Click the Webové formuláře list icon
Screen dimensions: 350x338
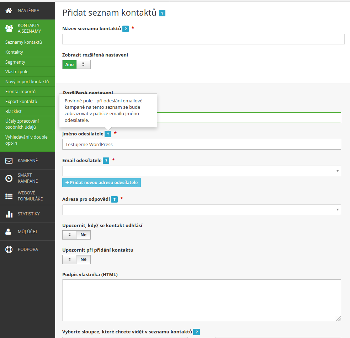pyautogui.click(x=9, y=196)
